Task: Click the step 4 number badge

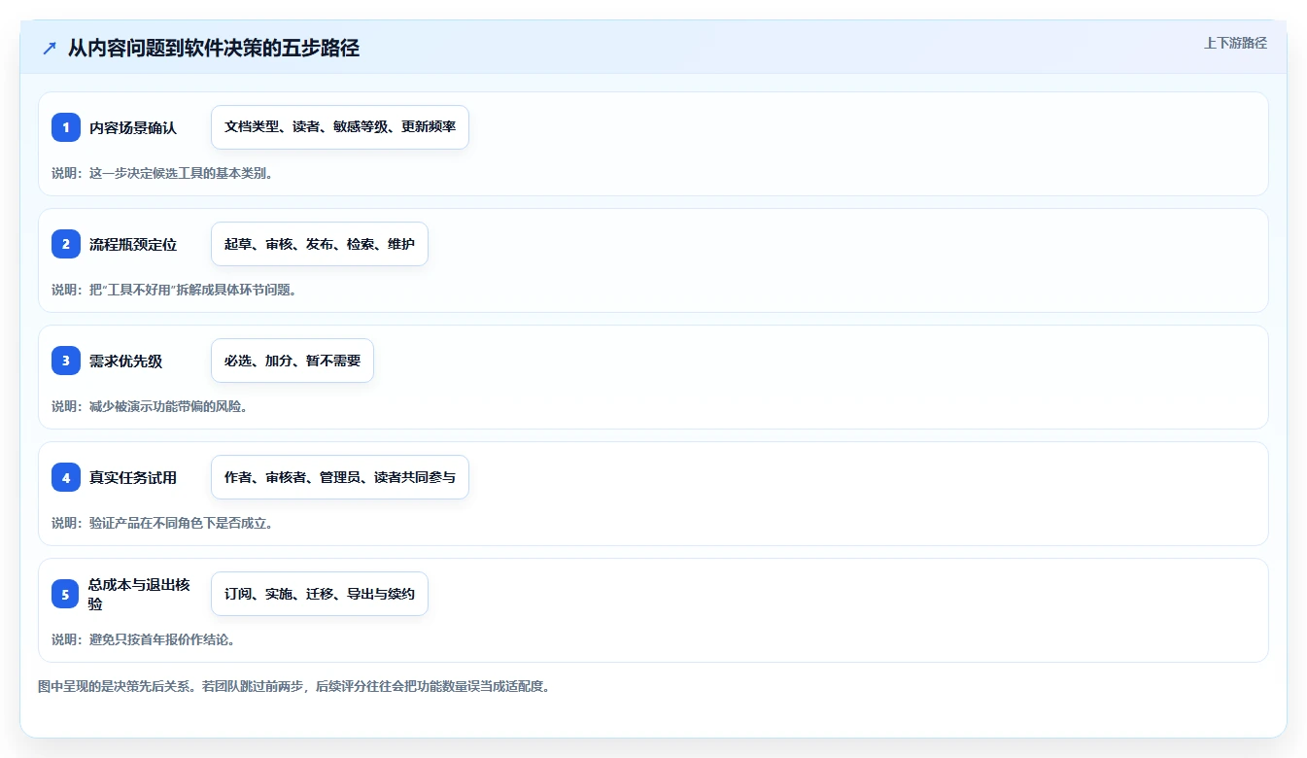Action: 66,477
